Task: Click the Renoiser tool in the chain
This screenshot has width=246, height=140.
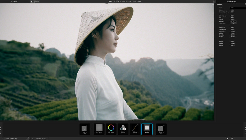Action: point(147,129)
